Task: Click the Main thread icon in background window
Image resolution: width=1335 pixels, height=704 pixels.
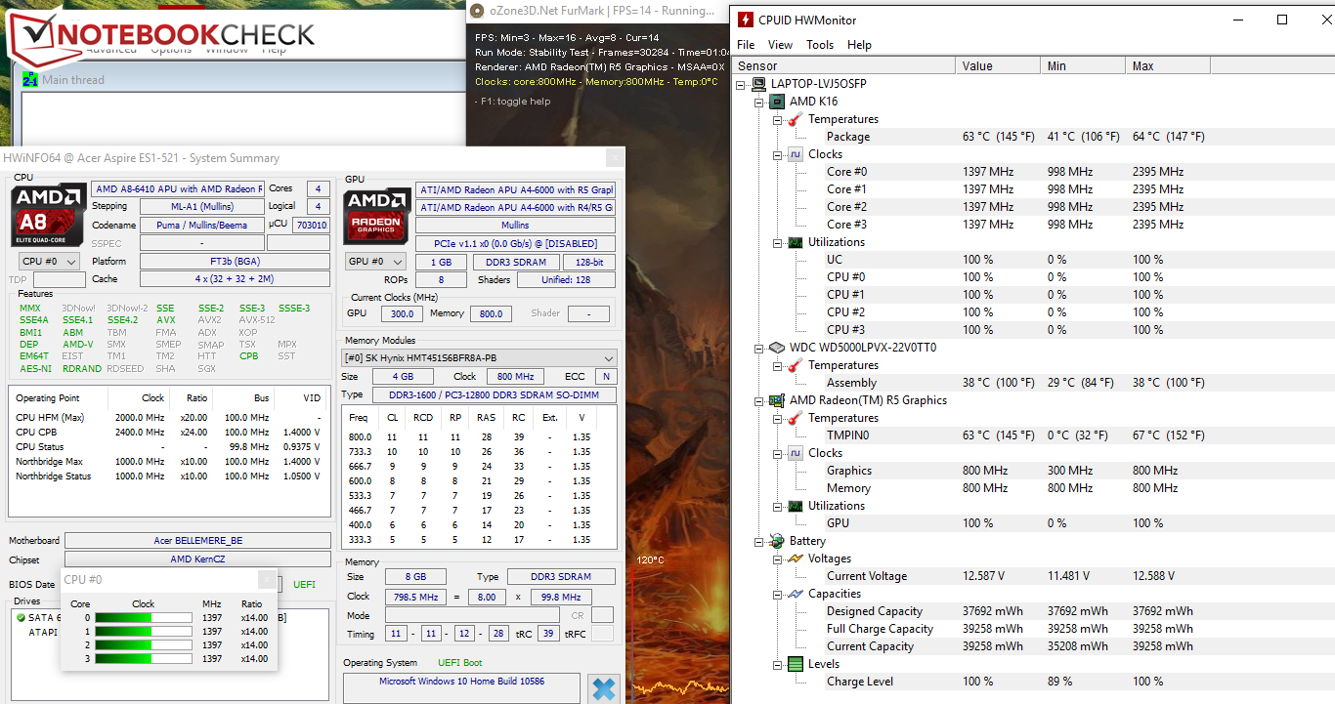Action: pyautogui.click(x=30, y=80)
